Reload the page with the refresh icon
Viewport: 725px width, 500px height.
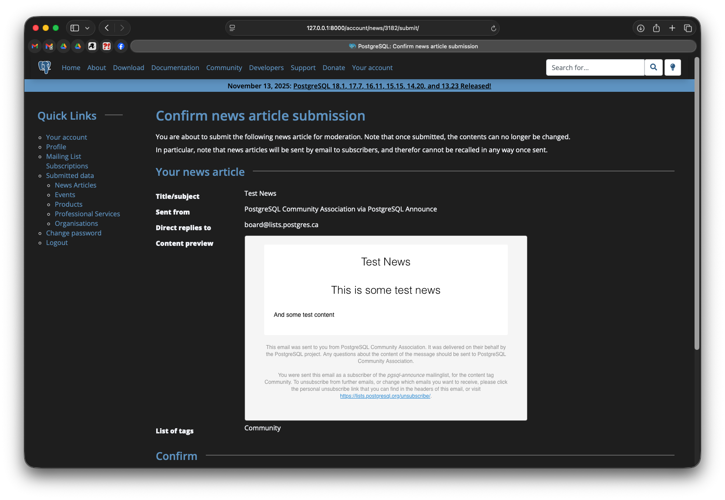pos(493,28)
